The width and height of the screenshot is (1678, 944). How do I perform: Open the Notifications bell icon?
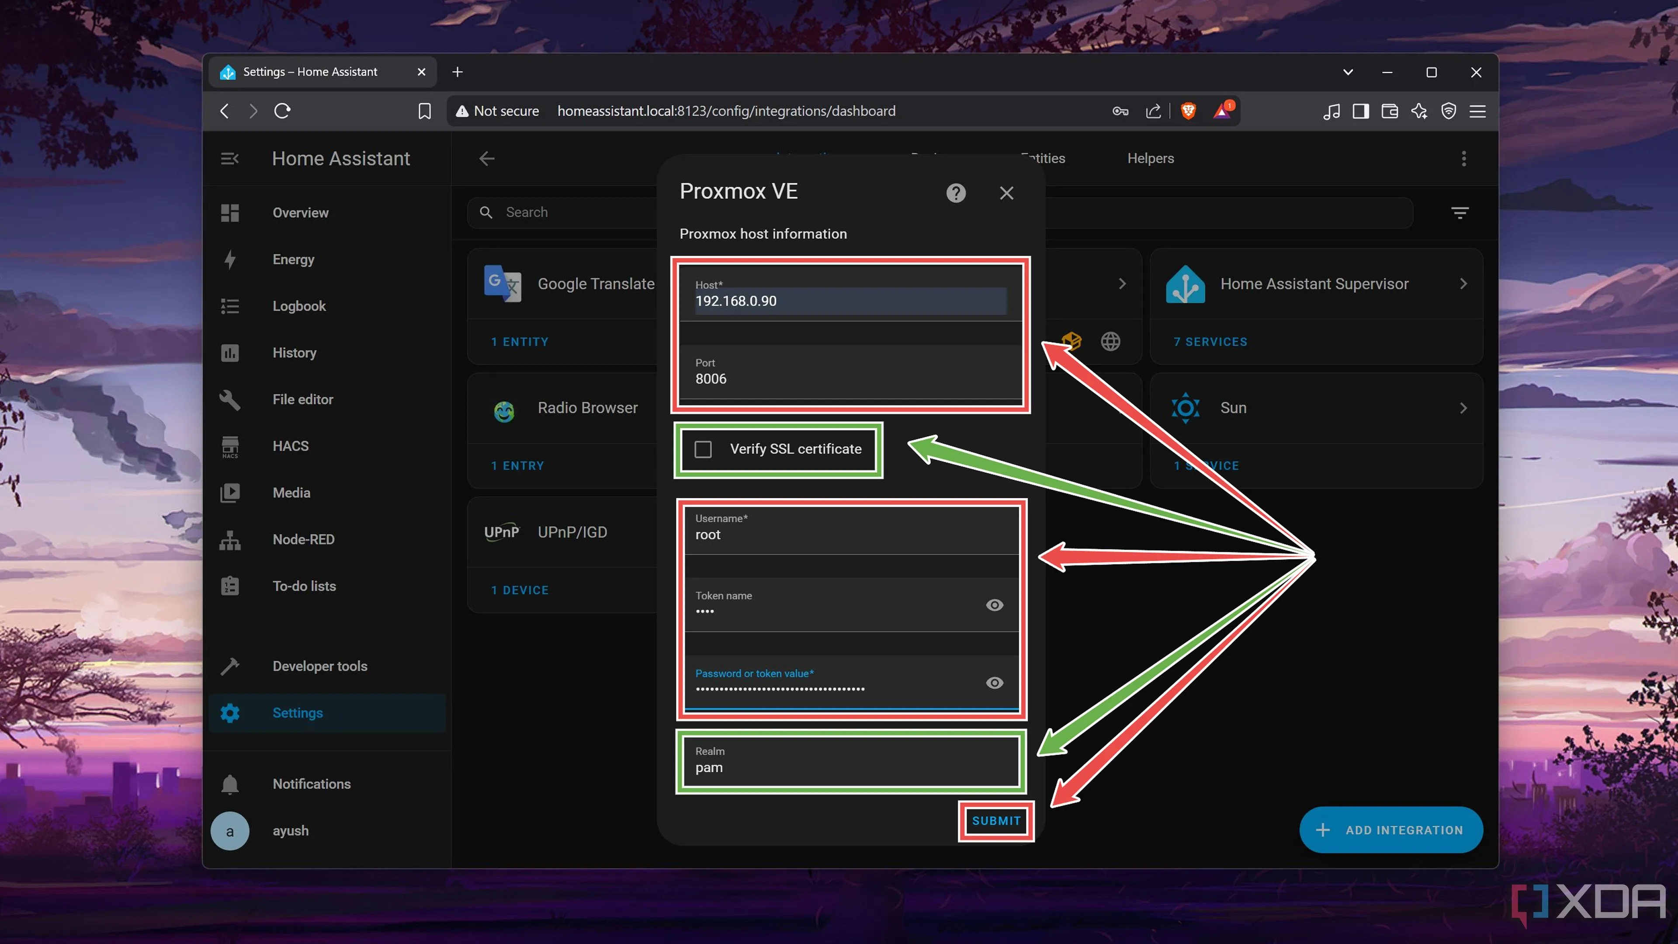(229, 784)
